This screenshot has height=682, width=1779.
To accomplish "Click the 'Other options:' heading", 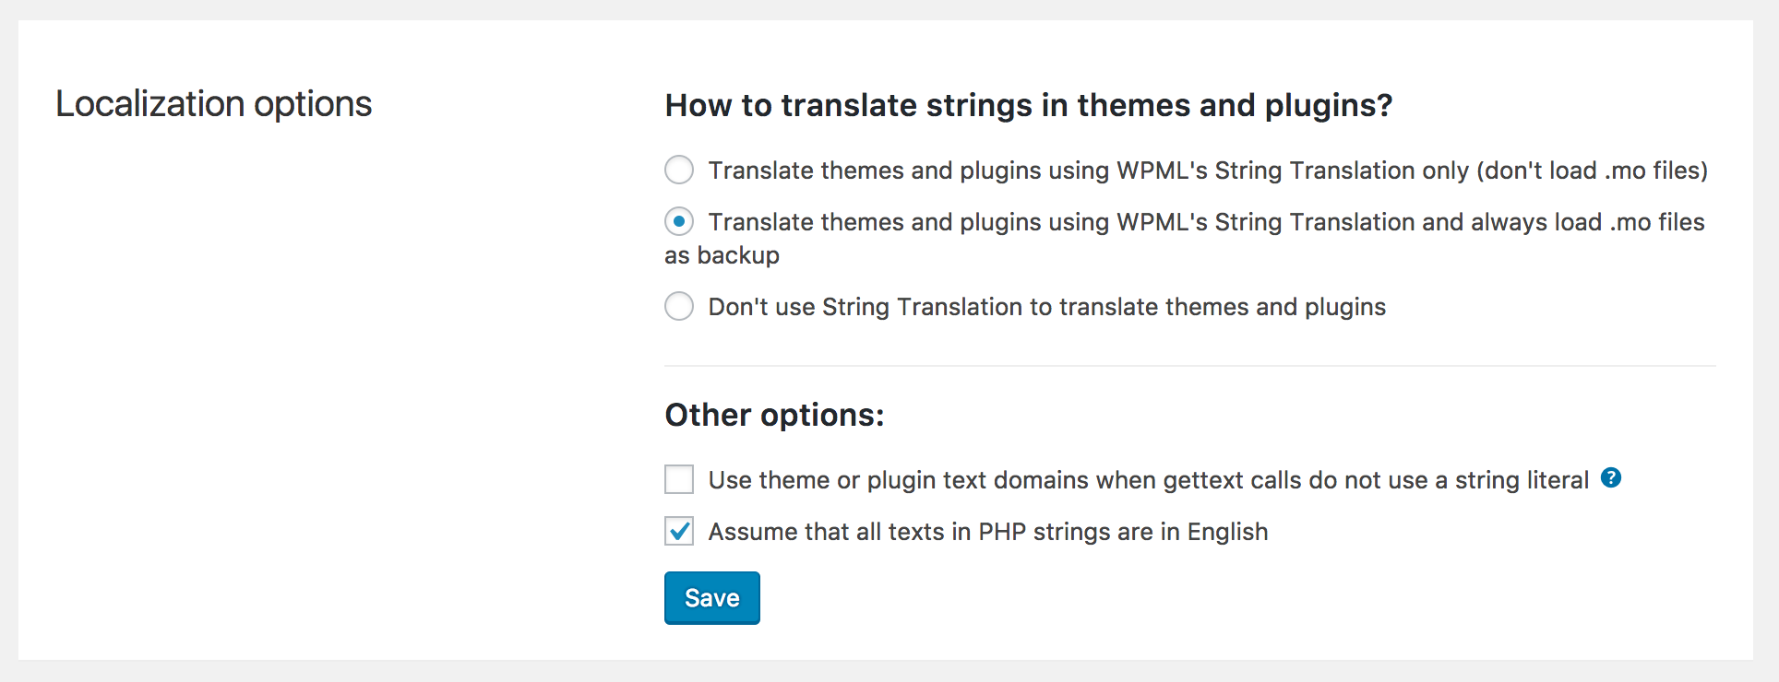I will [775, 416].
